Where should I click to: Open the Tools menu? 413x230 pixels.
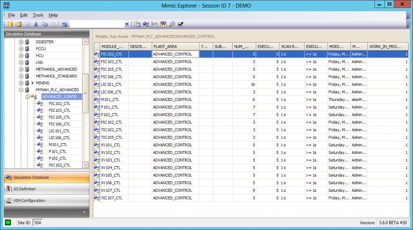(x=38, y=15)
